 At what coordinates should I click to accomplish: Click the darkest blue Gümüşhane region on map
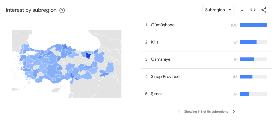(88, 56)
